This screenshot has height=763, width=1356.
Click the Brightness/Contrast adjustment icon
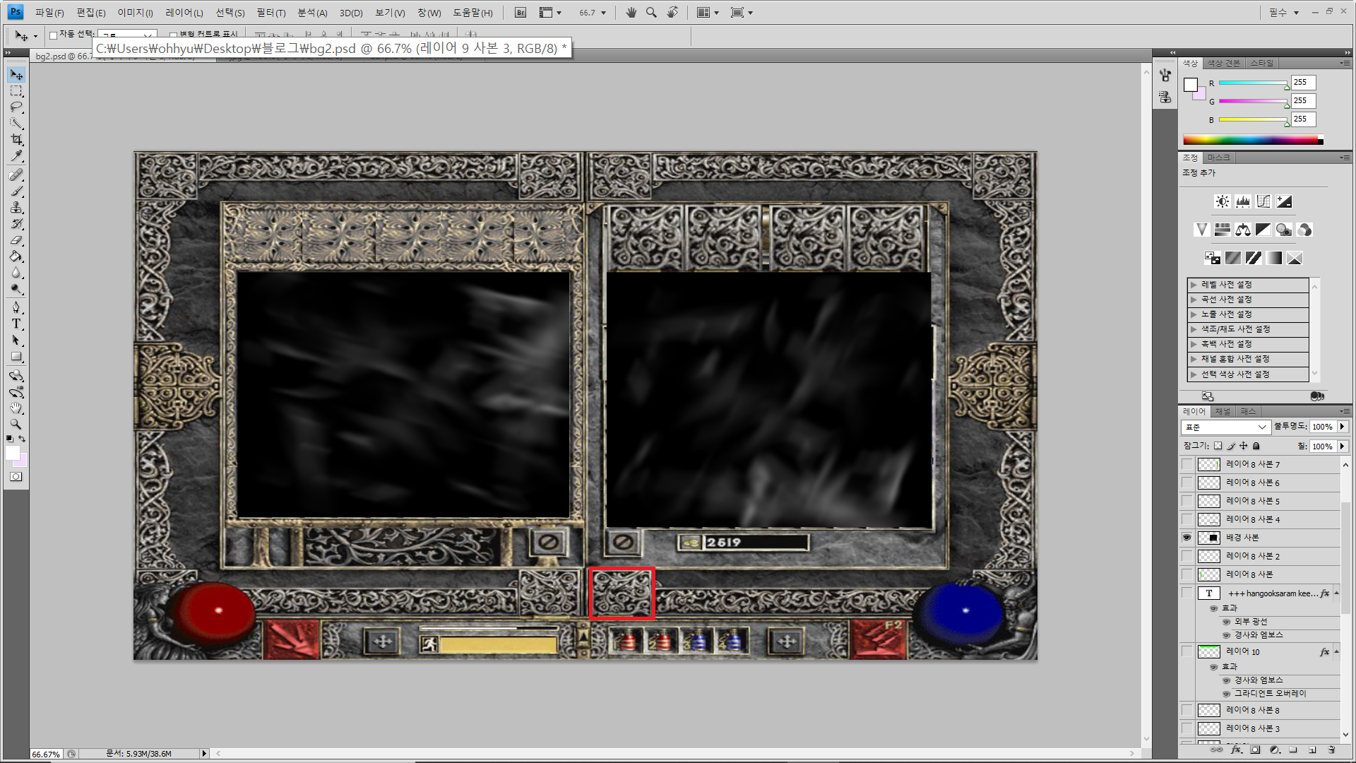(1222, 202)
